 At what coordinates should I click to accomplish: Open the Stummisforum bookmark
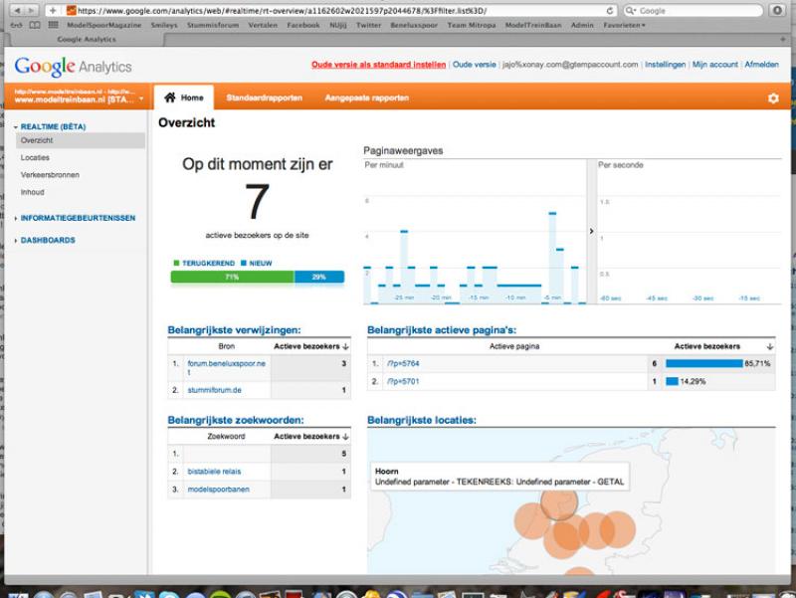pos(213,25)
